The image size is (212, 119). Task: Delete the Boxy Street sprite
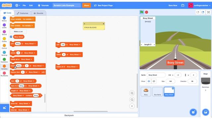[x=173, y=89]
